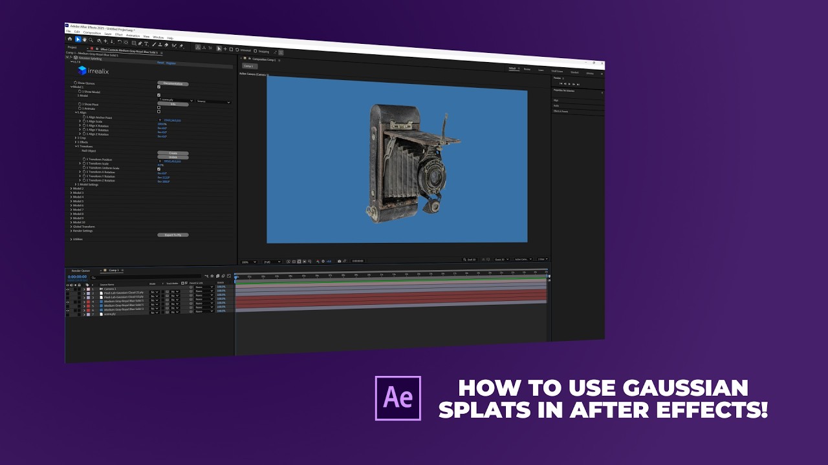Screen dimensions: 828x465
Task: Select the Pen tool
Action: [x=140, y=43]
